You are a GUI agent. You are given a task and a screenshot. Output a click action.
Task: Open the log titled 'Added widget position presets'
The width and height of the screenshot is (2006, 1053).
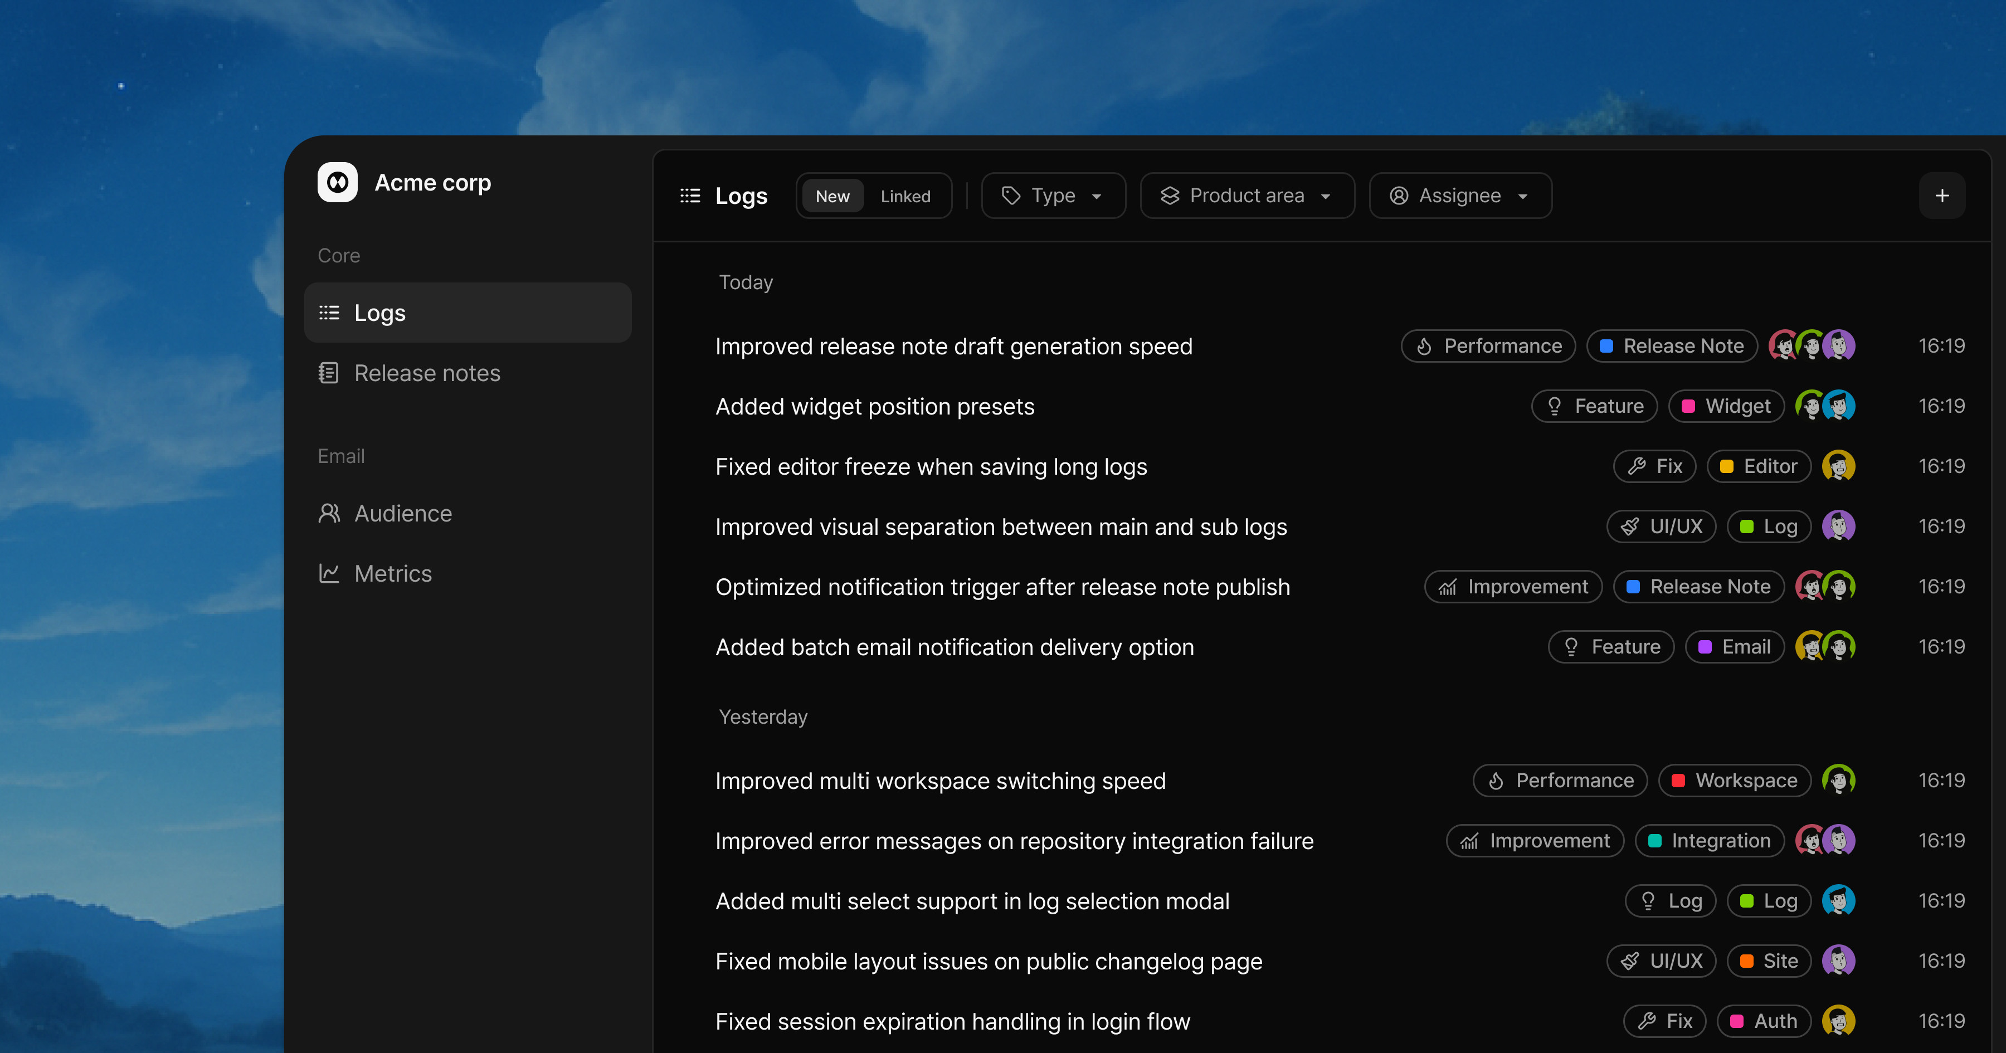click(874, 406)
